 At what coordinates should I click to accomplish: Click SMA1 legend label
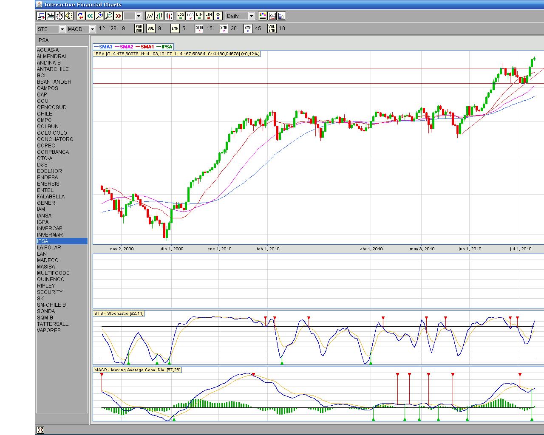147,47
